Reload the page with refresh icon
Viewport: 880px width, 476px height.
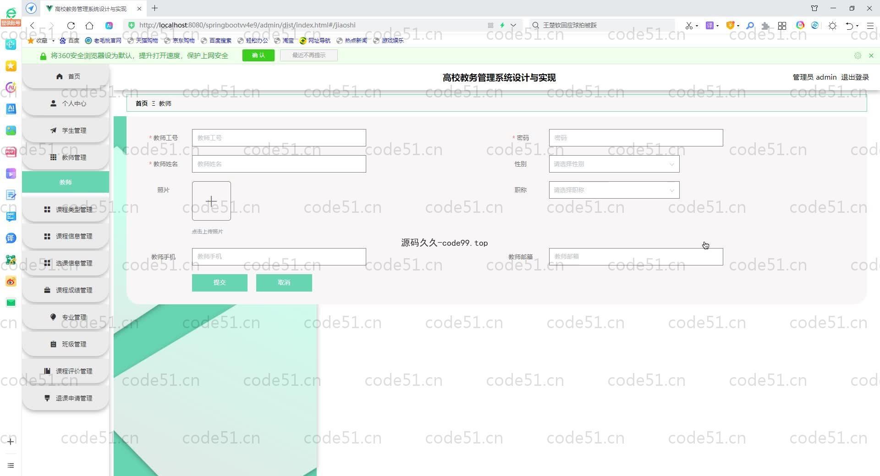point(71,25)
